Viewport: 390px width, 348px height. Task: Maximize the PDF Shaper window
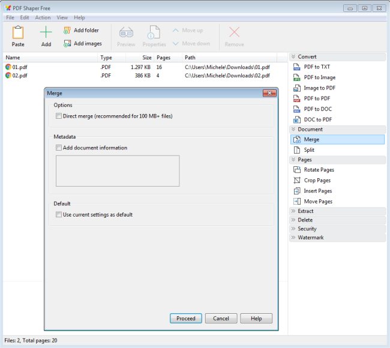[365, 8]
